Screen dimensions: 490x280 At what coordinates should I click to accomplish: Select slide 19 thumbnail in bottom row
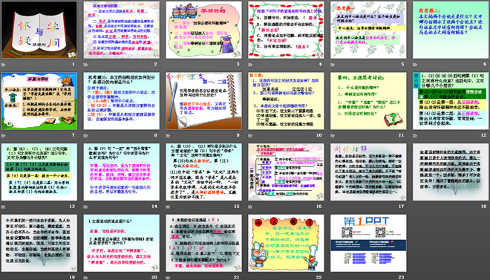[x=39, y=243]
